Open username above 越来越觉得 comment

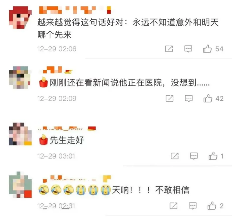(x=75, y=10)
